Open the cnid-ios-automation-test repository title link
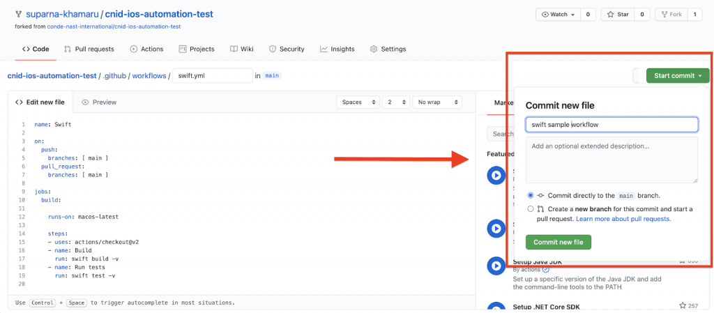 coord(159,14)
